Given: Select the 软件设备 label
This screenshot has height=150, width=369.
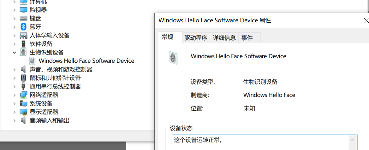Looking at the screenshot, I should click(41, 44).
